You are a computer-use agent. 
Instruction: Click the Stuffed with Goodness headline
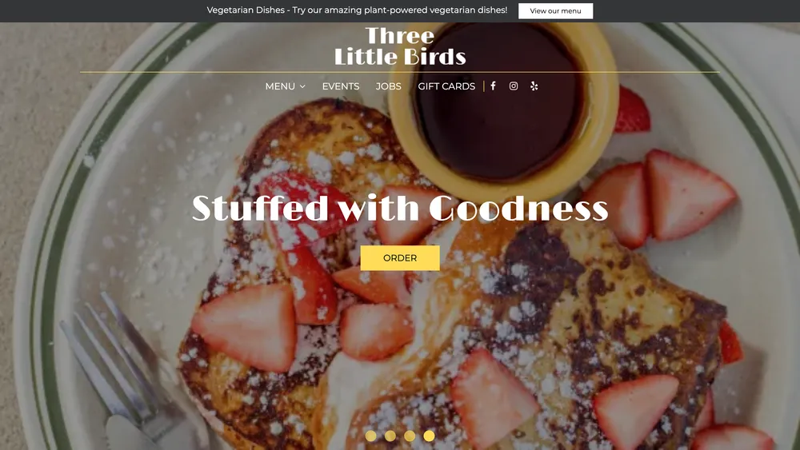(400, 208)
